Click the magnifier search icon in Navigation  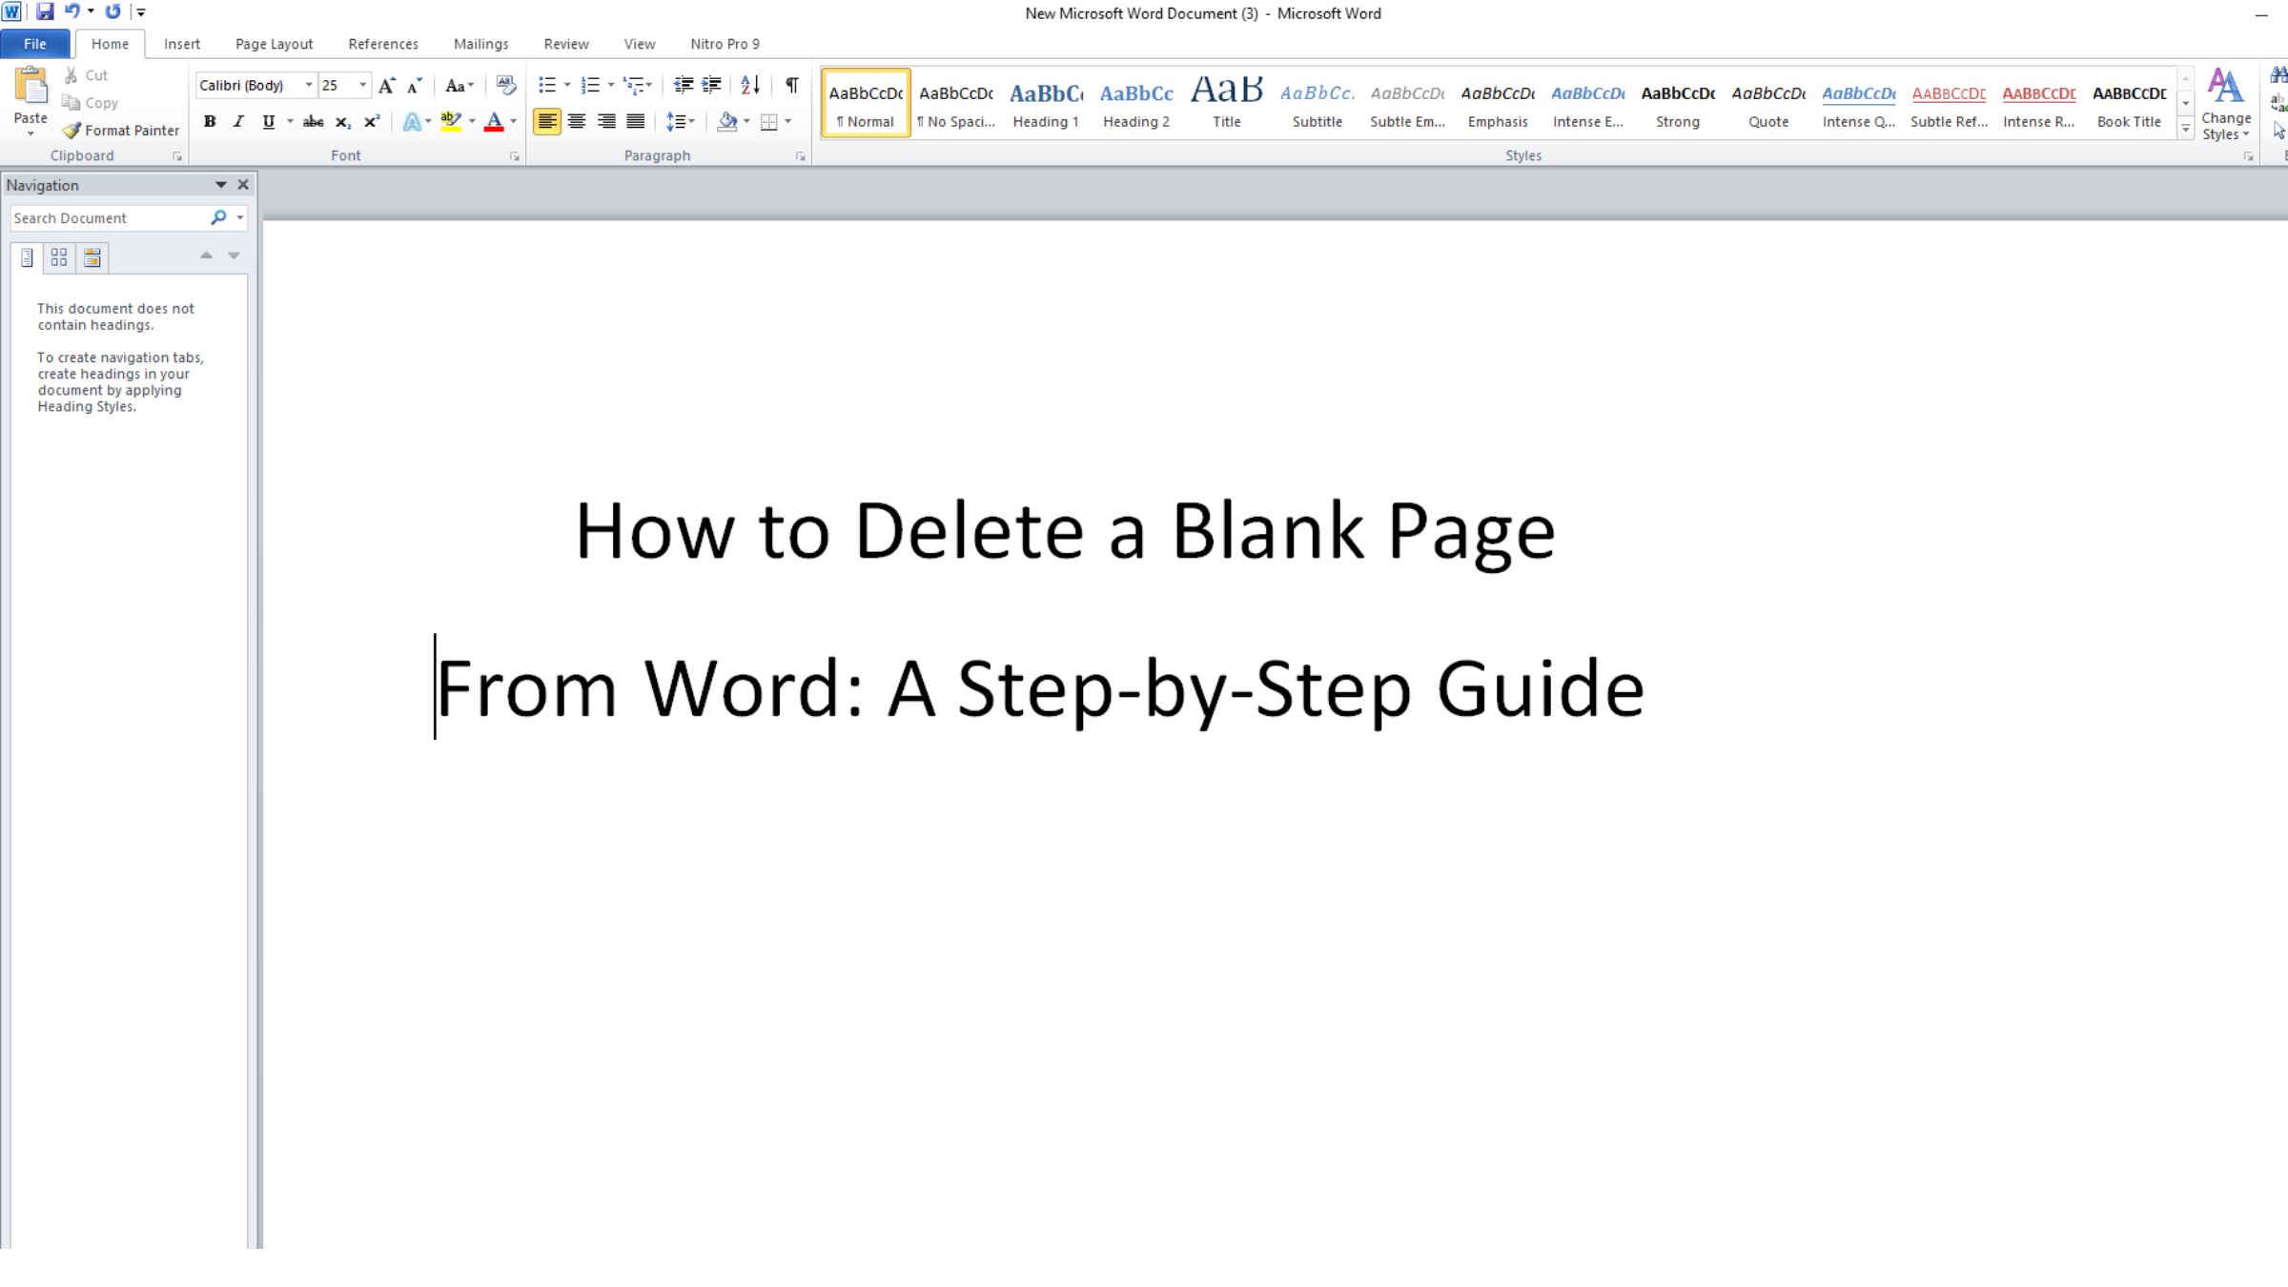pyautogui.click(x=218, y=218)
